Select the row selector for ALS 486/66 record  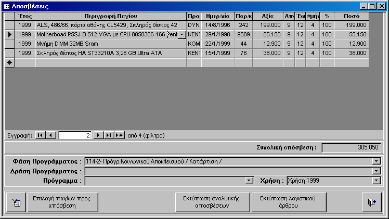pos(9,25)
